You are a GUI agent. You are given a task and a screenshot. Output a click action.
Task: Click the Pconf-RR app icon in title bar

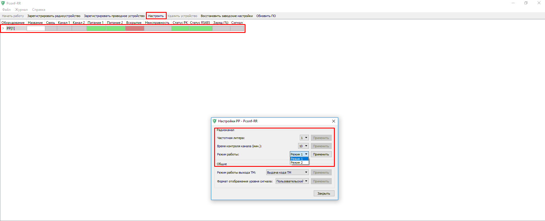pos(3,3)
